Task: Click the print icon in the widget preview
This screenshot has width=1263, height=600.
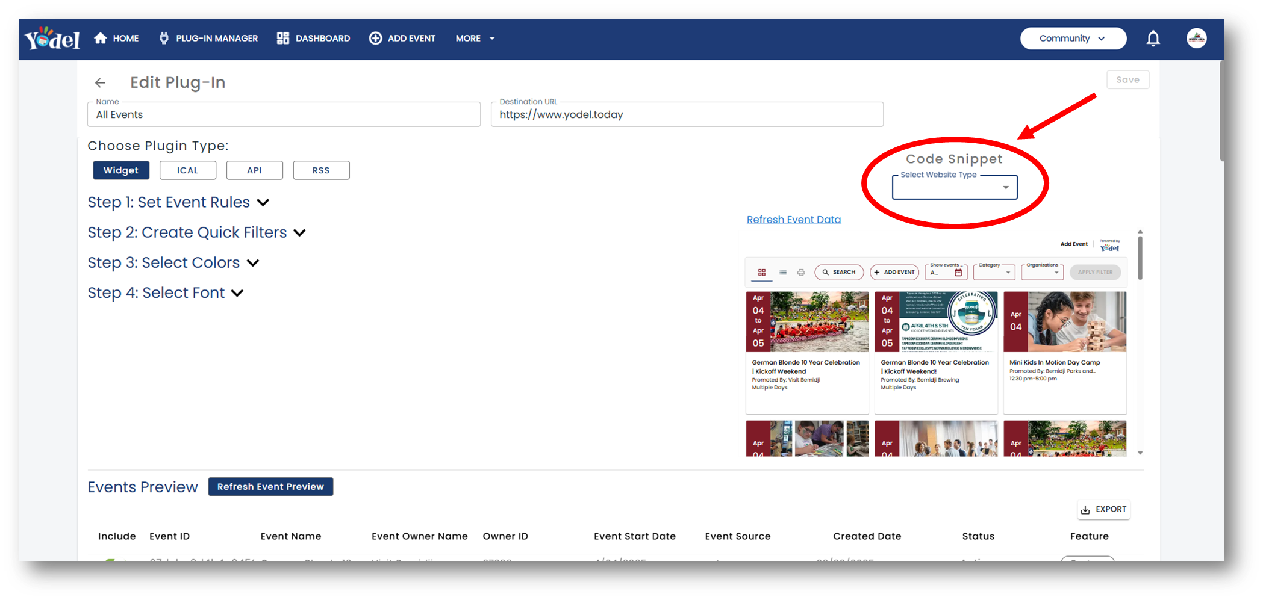Action: coord(801,272)
